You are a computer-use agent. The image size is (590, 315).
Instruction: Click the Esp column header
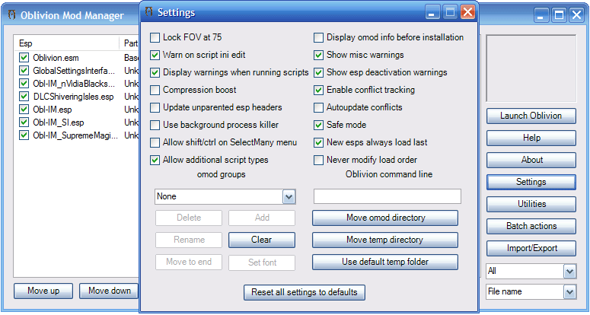pyautogui.click(x=66, y=43)
